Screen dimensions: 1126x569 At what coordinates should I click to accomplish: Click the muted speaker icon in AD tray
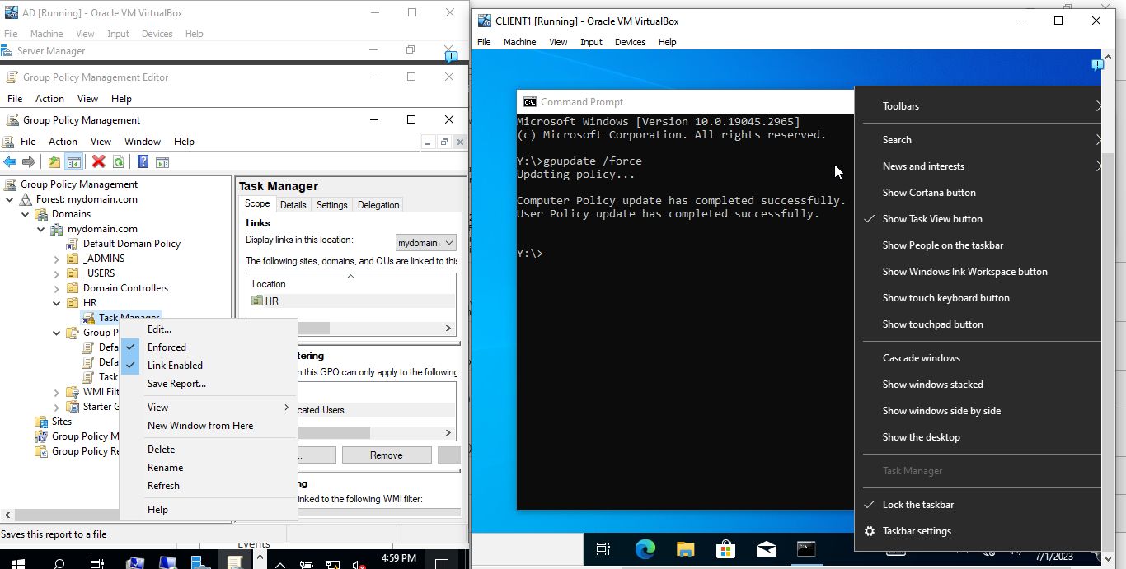[x=359, y=564]
